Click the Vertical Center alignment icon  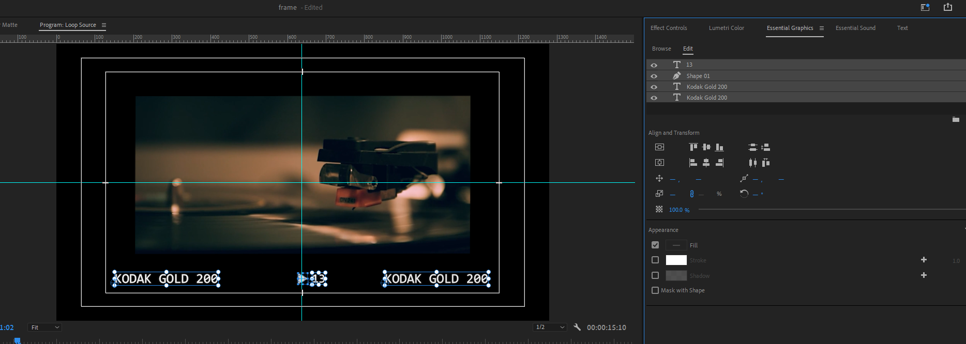(x=706, y=147)
